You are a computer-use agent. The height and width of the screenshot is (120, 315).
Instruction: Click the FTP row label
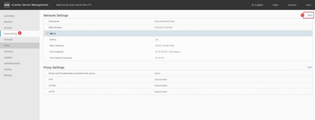point(51,79)
